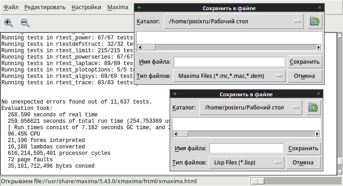343x186 pixels.
Task: Click '268.590 seconds of real time' line
Action: [x=53, y=115]
